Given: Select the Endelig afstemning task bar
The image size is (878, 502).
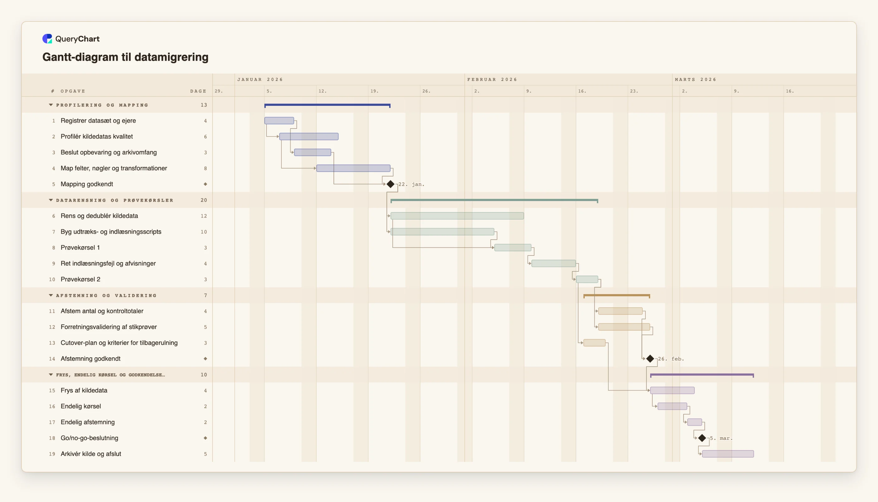Looking at the screenshot, I should [695, 422].
